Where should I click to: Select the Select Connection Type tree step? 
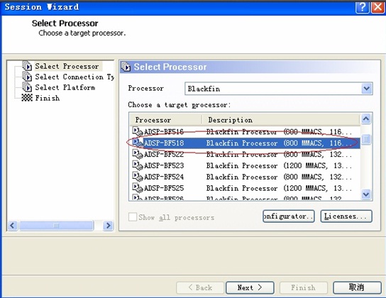pos(75,77)
